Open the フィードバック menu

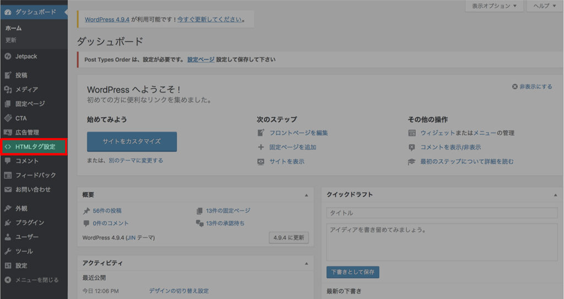pos(34,175)
